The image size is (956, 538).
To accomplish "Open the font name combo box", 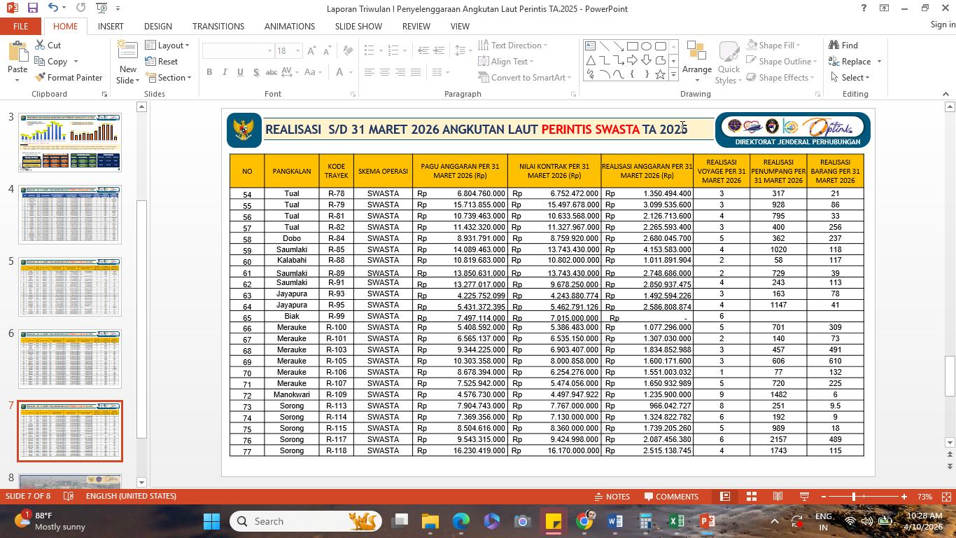I will pyautogui.click(x=238, y=51).
